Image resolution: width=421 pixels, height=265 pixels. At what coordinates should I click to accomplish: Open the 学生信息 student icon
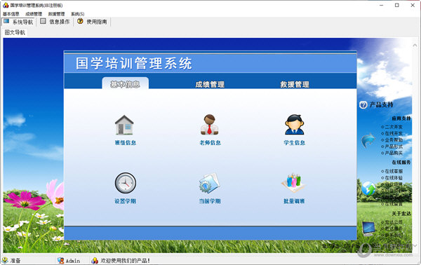(x=295, y=125)
